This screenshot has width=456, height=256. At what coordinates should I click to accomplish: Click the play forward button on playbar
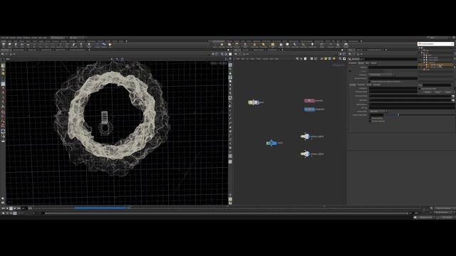pyautogui.click(x=15, y=208)
